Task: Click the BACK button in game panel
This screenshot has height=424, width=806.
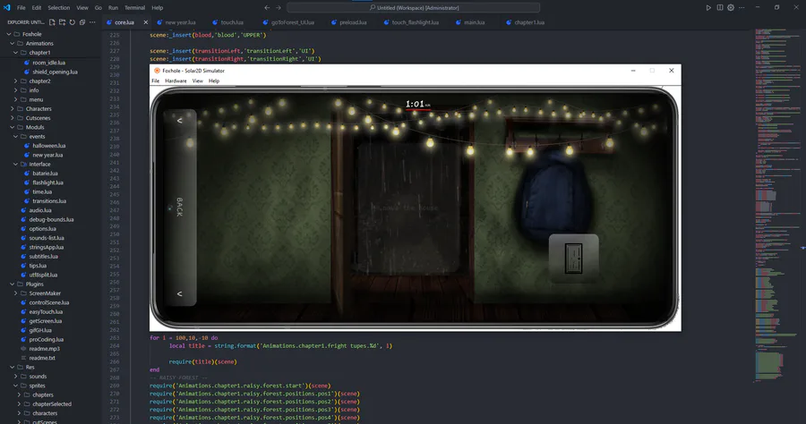Action: pos(179,207)
